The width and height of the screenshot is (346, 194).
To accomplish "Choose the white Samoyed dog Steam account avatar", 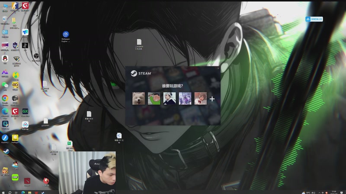I will pos(138,98).
